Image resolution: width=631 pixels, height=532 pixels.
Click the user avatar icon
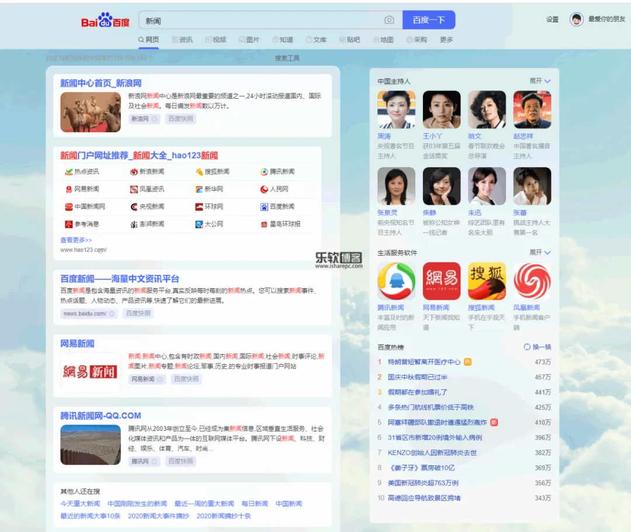coord(576,19)
